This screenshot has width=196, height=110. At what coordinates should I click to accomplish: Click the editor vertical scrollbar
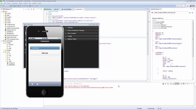tap(148, 46)
